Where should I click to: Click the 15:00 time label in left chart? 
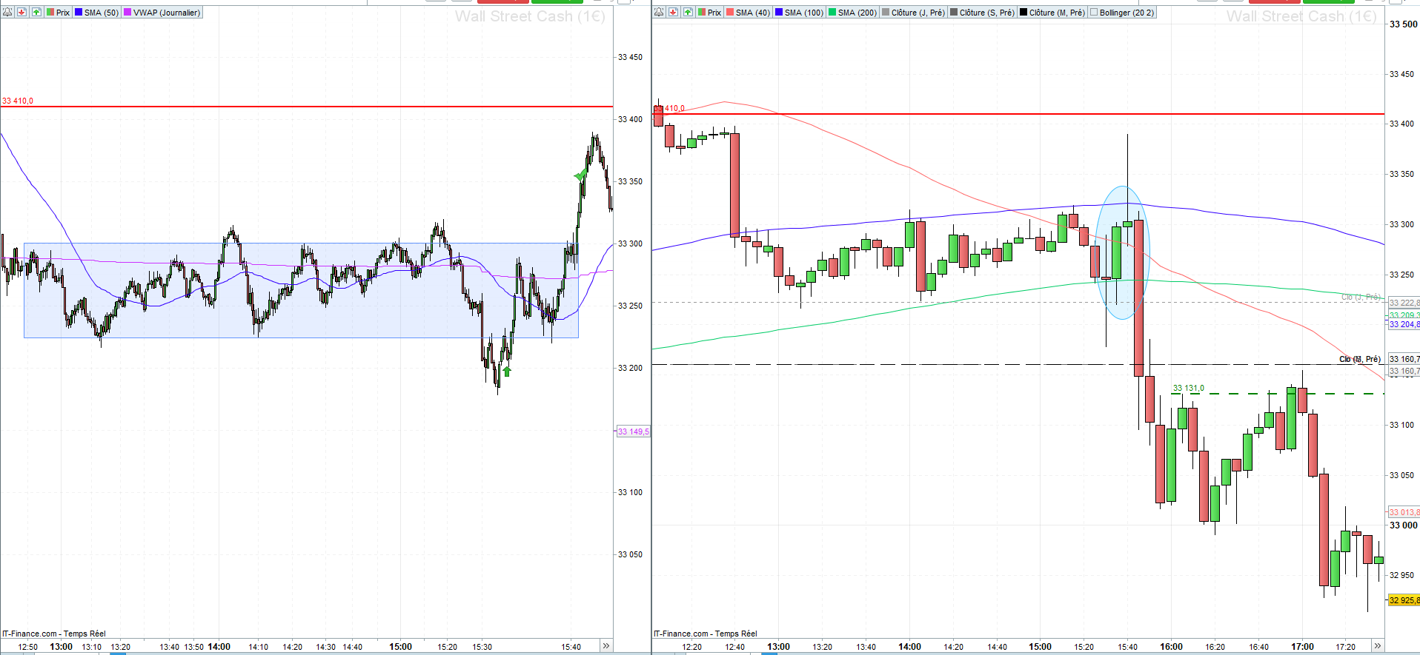(401, 647)
